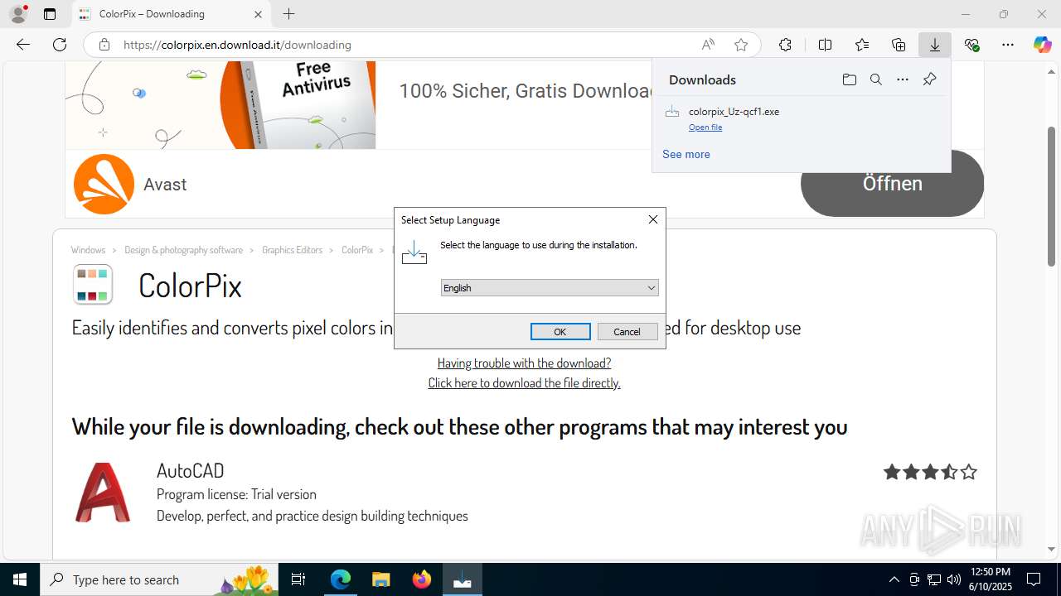
Task: Open Task View on taskbar
Action: (298, 579)
